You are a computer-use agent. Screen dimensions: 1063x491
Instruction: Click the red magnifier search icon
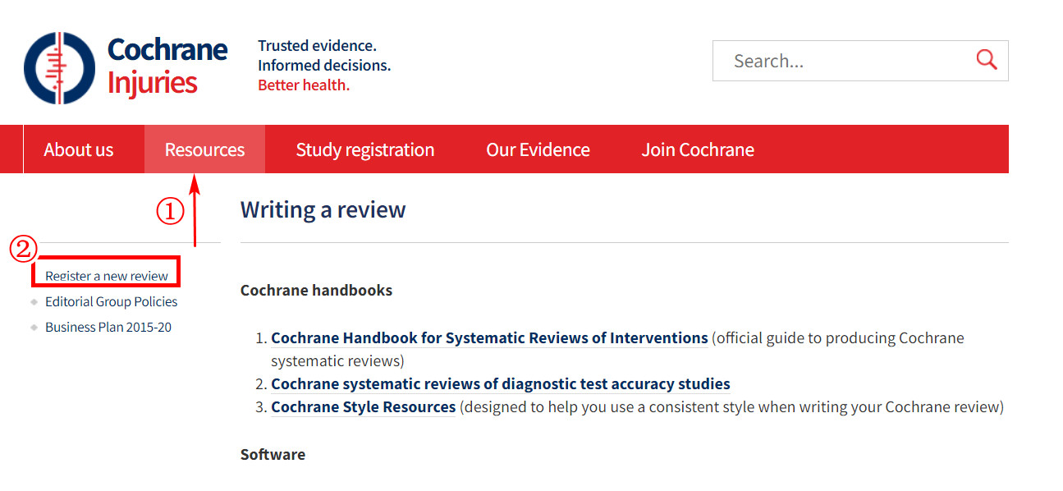tap(987, 60)
